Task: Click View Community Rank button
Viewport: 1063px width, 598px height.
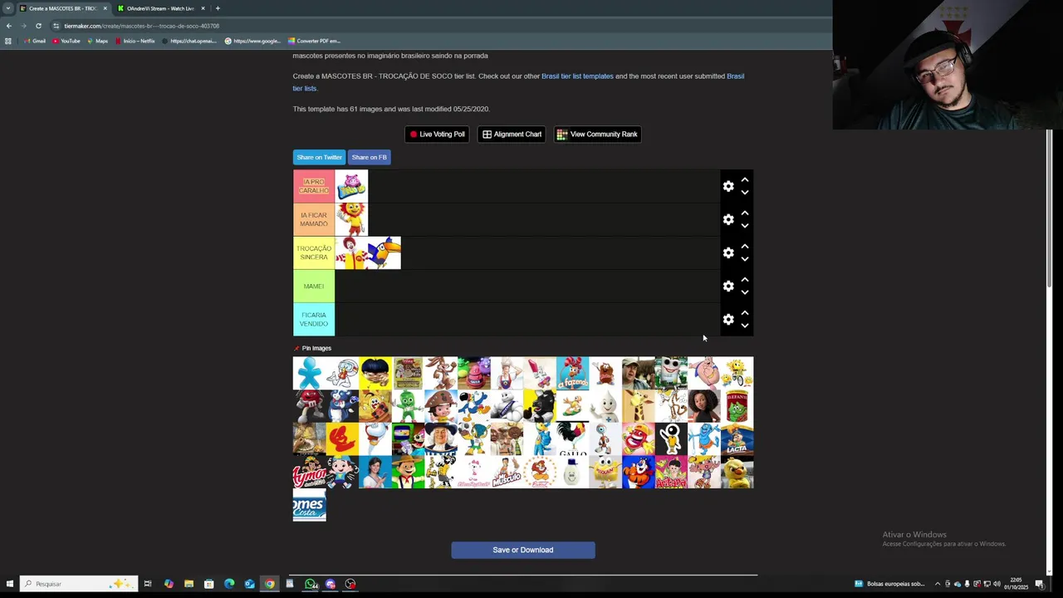Action: 597,134
